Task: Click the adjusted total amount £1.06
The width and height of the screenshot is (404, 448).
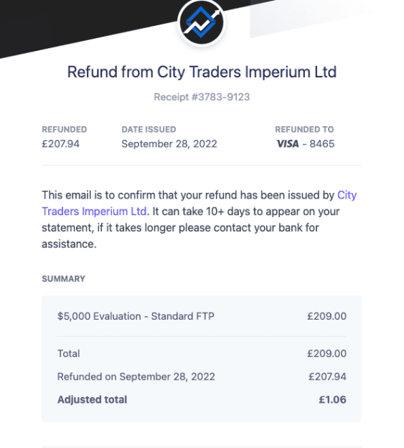Action: 332,399
